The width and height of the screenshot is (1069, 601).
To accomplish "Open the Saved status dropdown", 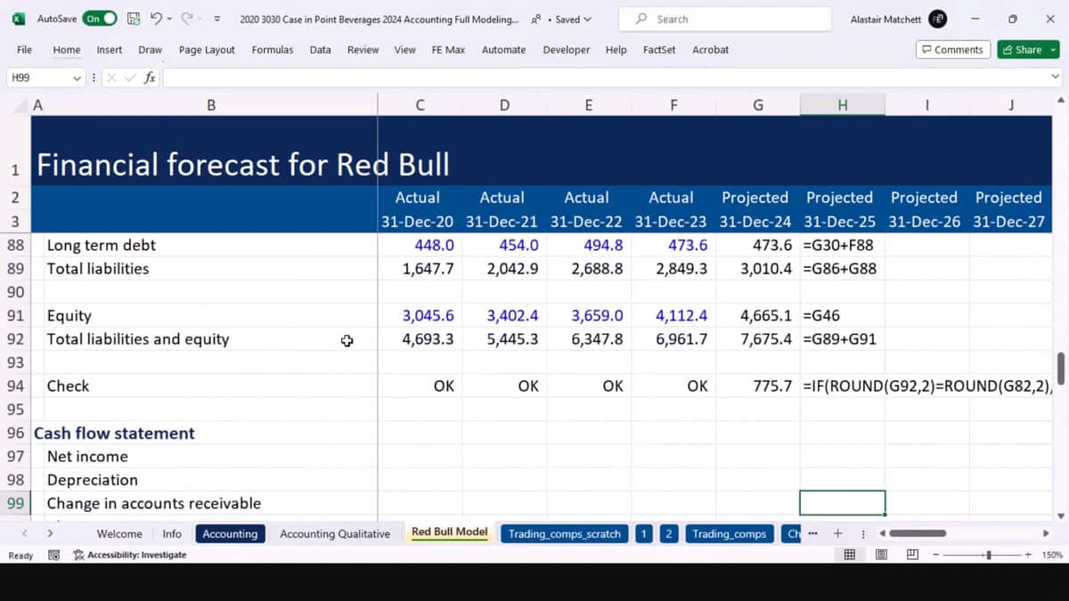I will coord(572,20).
